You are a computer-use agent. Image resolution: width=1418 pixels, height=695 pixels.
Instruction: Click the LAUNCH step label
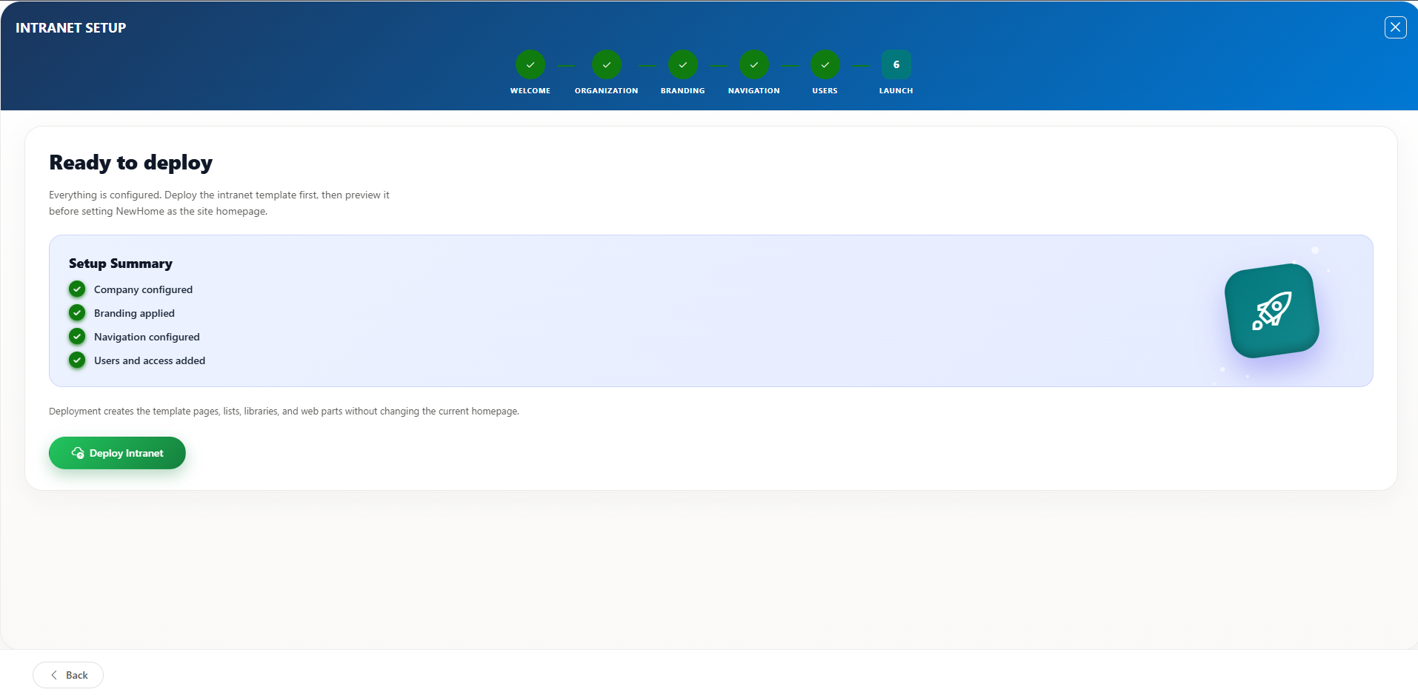tap(896, 91)
